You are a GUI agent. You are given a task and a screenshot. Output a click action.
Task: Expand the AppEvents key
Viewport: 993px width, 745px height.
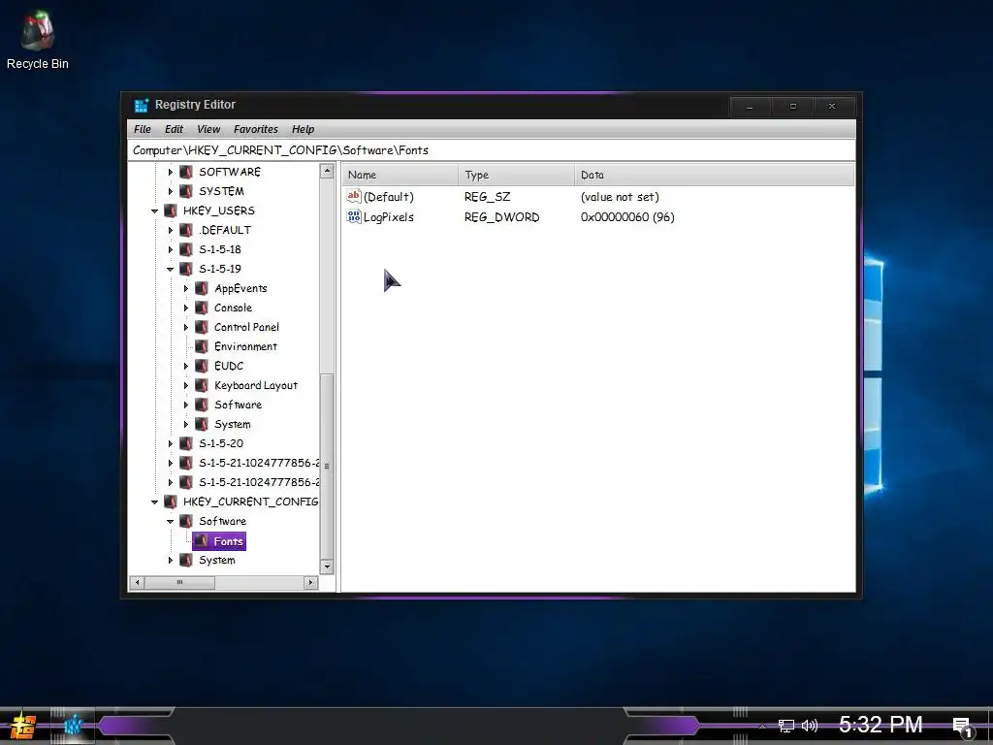(186, 288)
